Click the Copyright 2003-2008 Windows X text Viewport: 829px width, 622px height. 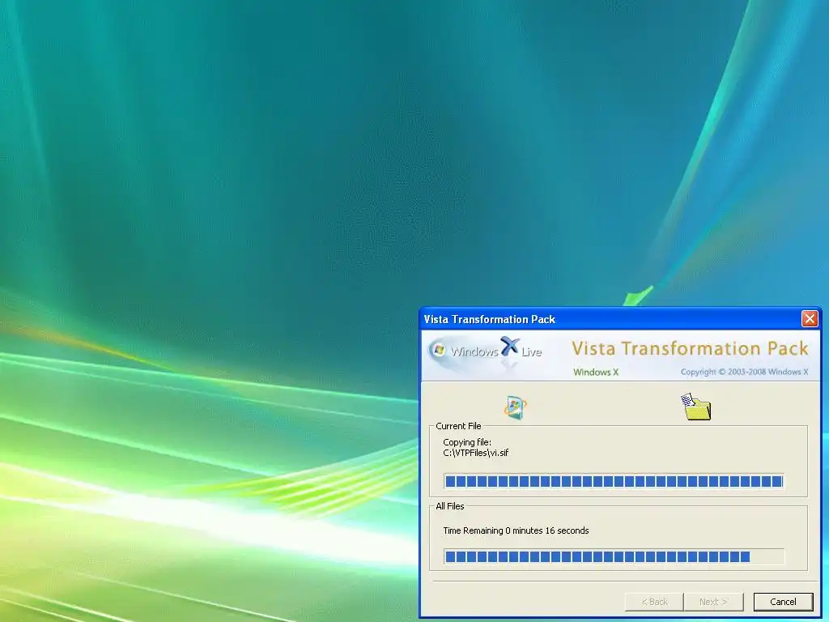pyautogui.click(x=745, y=372)
